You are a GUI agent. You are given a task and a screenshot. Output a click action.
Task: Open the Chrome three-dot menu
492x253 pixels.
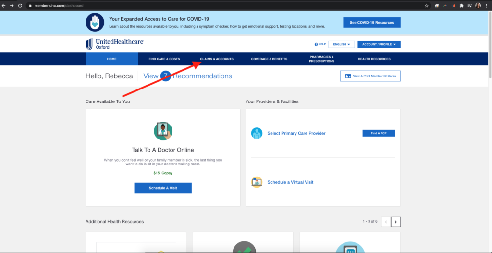point(486,6)
